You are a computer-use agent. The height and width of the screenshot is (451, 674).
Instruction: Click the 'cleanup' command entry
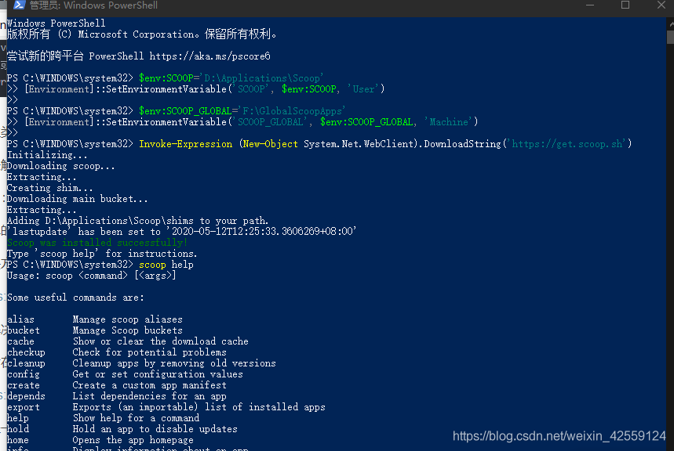click(26, 363)
